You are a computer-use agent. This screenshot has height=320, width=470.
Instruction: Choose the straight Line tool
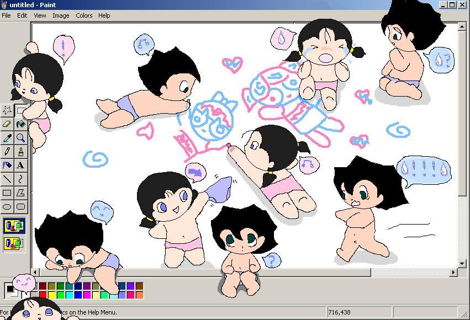point(7,179)
